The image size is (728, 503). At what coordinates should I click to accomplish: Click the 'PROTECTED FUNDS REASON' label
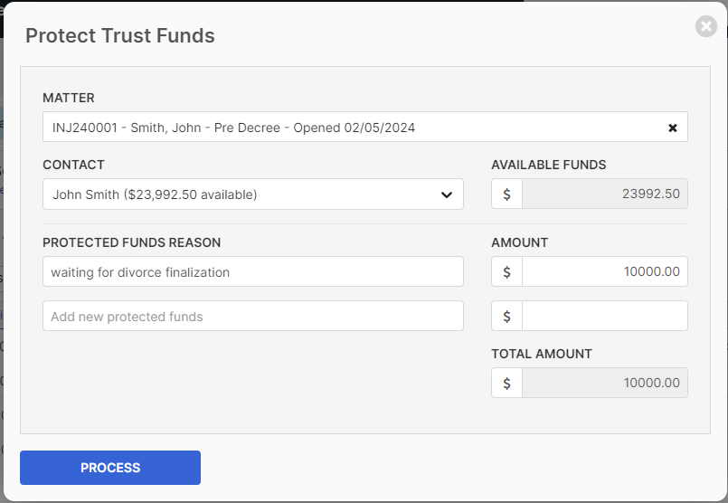(x=131, y=242)
